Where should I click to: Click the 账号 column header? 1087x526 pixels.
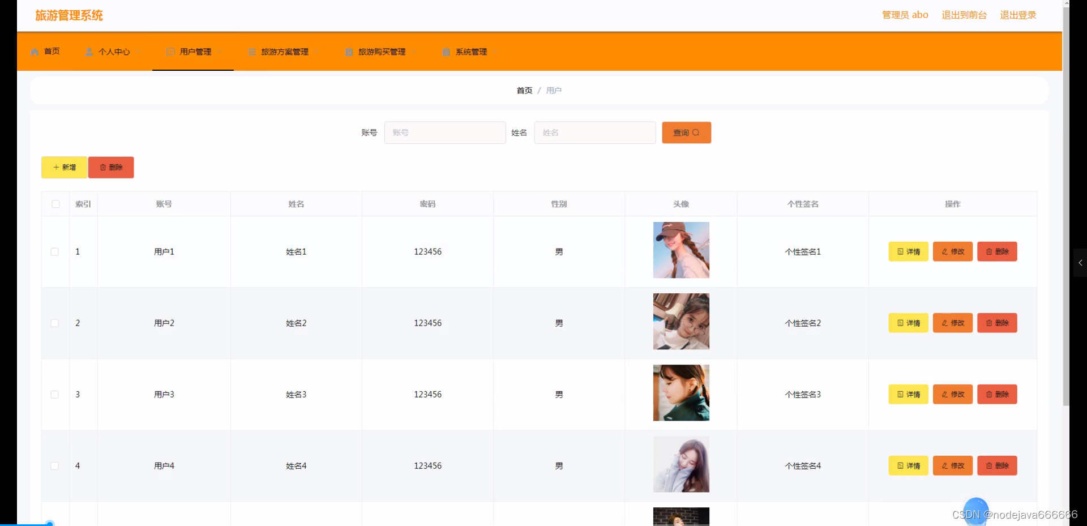pyautogui.click(x=164, y=204)
